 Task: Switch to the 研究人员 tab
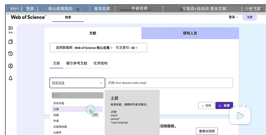point(190,33)
